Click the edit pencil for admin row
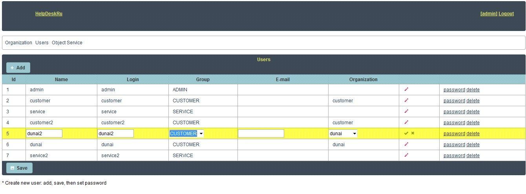This screenshot has width=526, height=194. (x=406, y=90)
